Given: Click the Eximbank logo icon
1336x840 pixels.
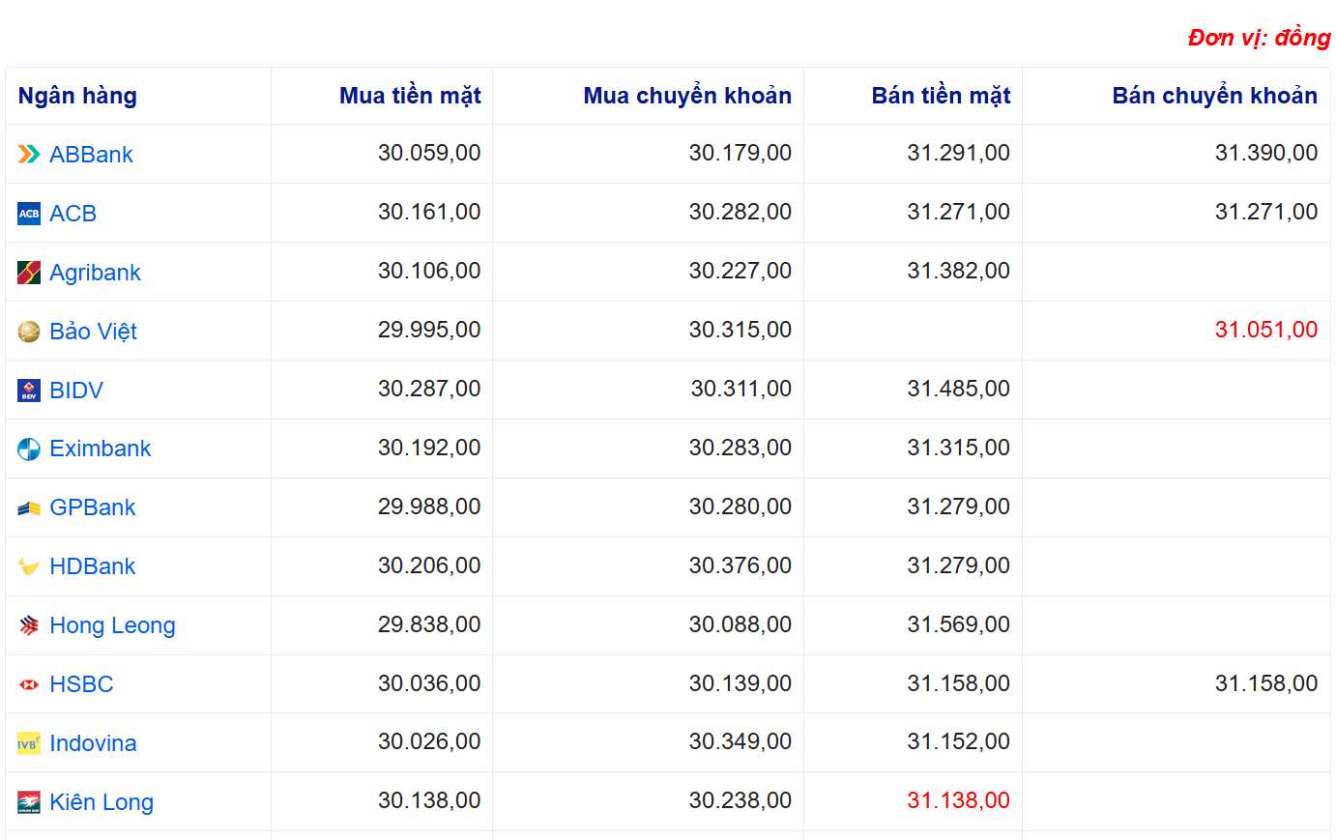Looking at the screenshot, I should 29,449.
